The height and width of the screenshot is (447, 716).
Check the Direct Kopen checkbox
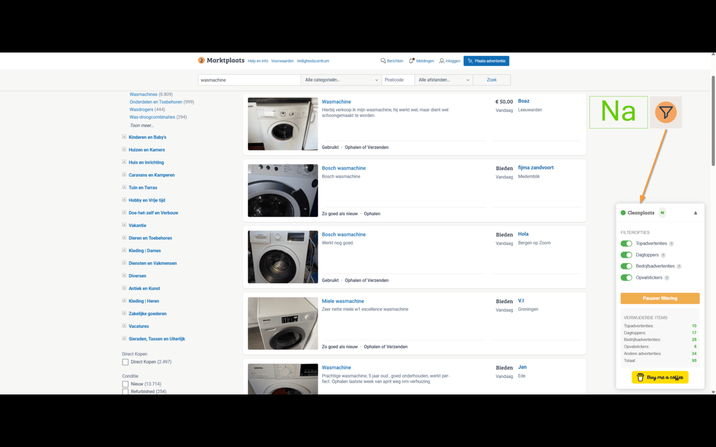point(126,362)
